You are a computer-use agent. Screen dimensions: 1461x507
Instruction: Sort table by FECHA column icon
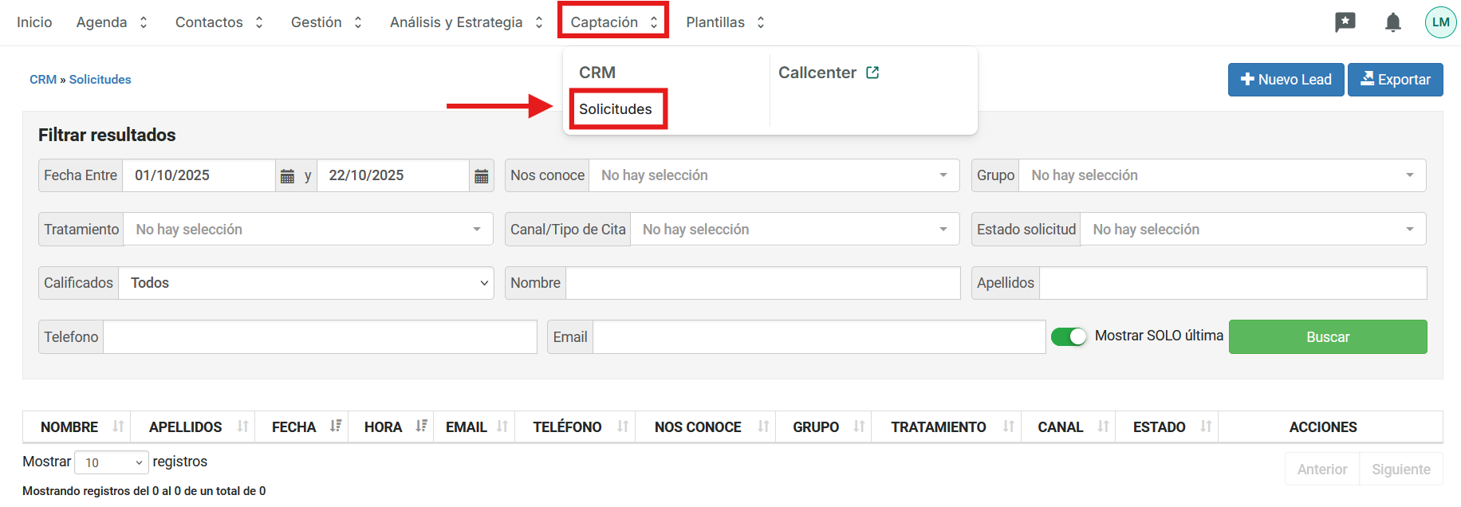336,426
